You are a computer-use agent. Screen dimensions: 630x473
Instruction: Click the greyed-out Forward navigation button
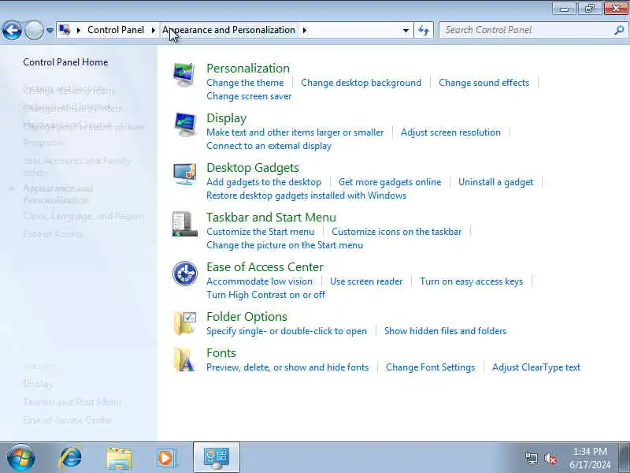pos(34,30)
